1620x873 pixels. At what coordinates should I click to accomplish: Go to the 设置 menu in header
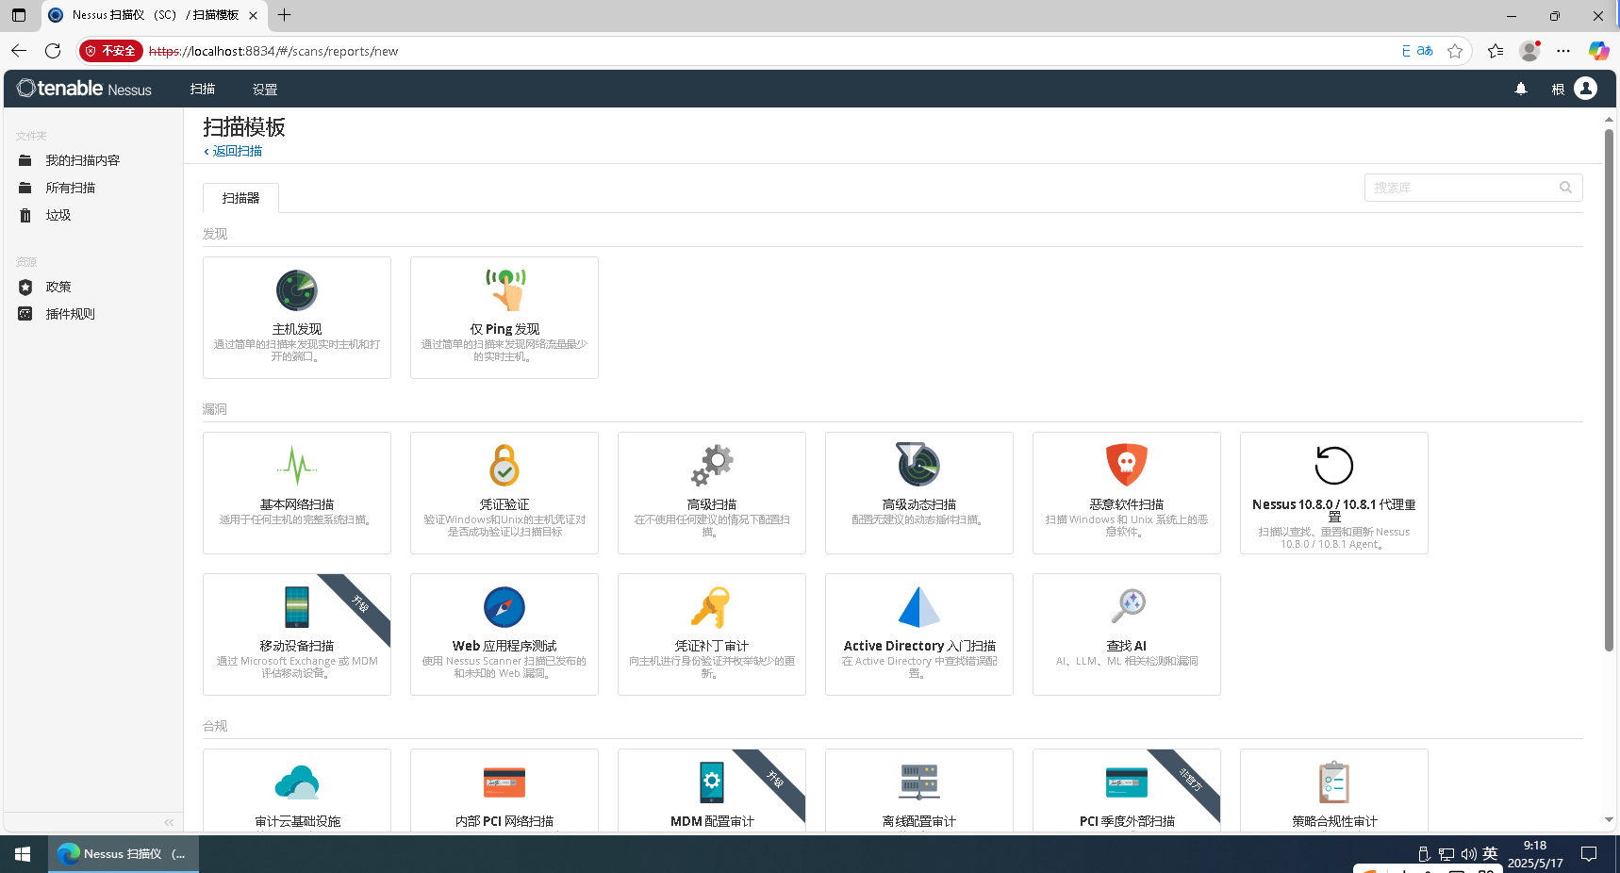coord(264,90)
